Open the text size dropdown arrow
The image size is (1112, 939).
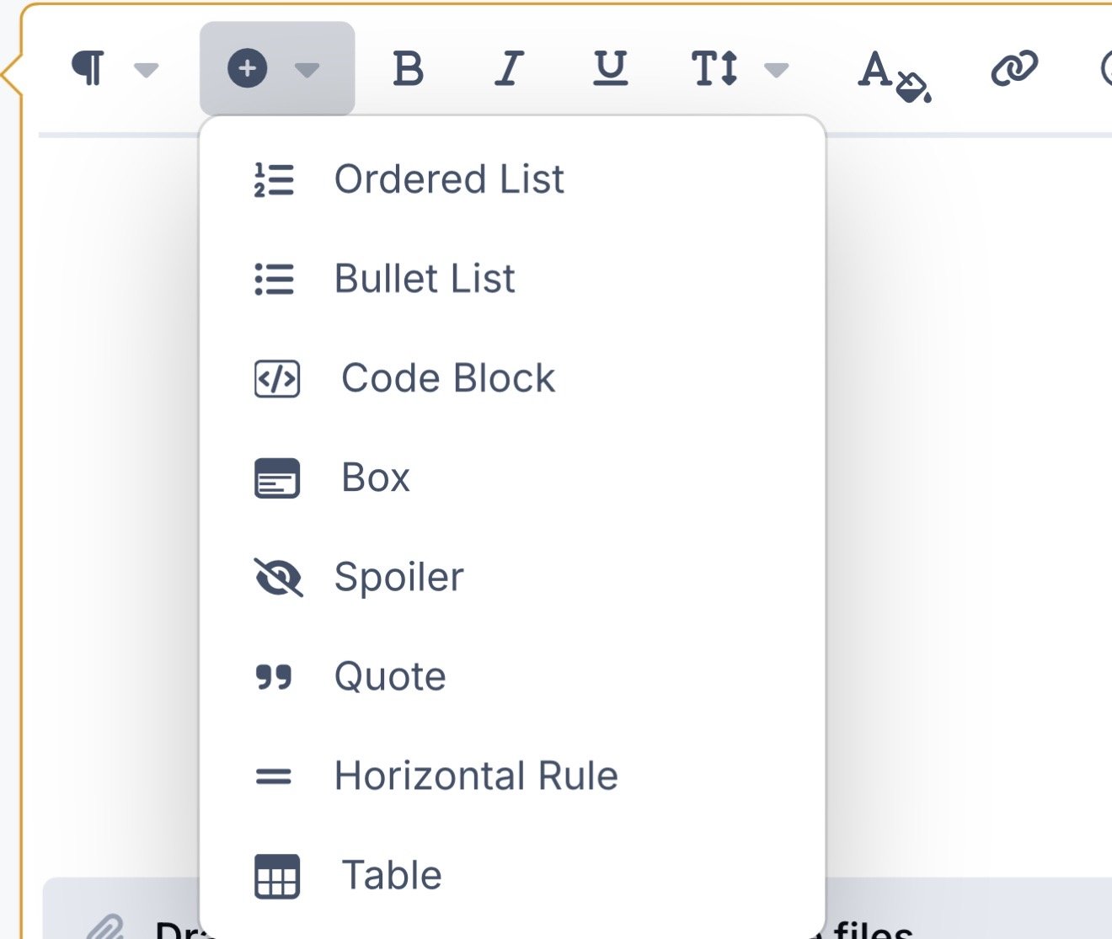[777, 69]
